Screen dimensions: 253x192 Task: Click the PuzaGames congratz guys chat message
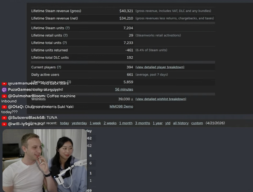pos(31,89)
